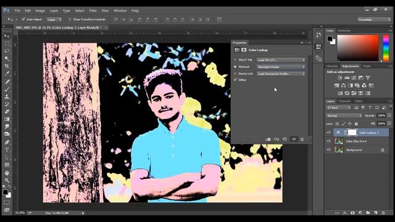This screenshot has width=395, height=222.
Task: Open the Load DeviceLink Profile dropdown
Action: [x=281, y=73]
